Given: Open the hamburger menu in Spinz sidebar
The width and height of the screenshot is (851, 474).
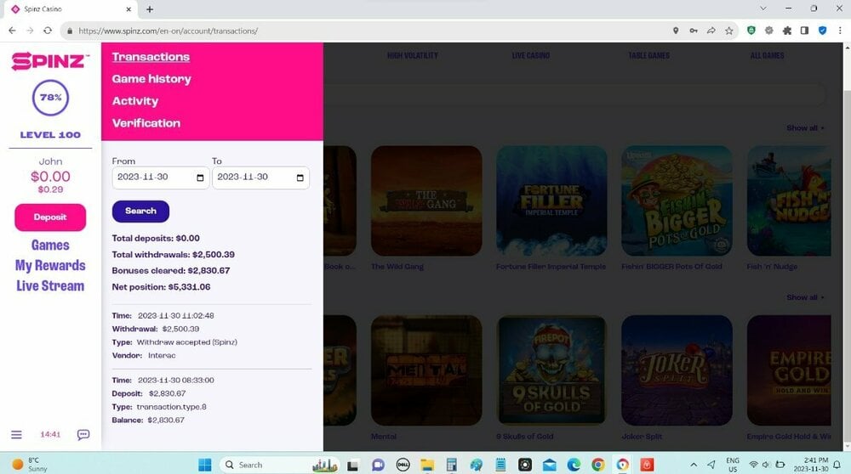Looking at the screenshot, I should pyautogui.click(x=16, y=434).
